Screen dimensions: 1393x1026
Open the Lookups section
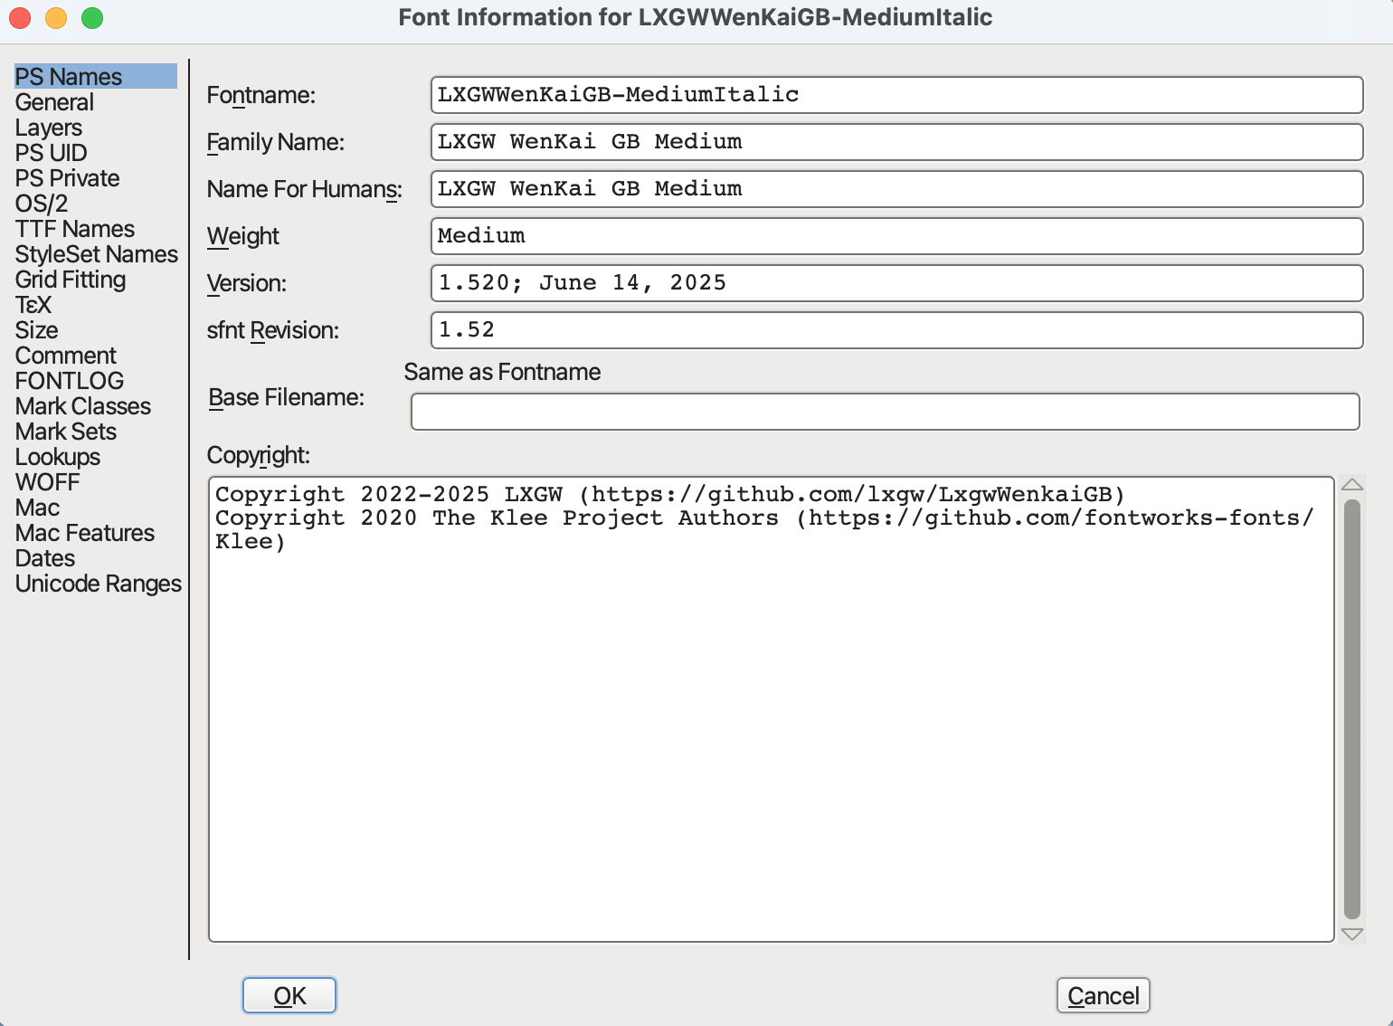58,457
